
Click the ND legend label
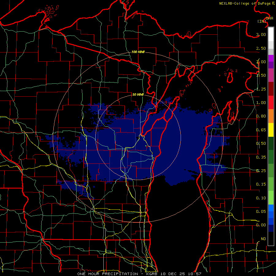pyautogui.click(x=263, y=239)
